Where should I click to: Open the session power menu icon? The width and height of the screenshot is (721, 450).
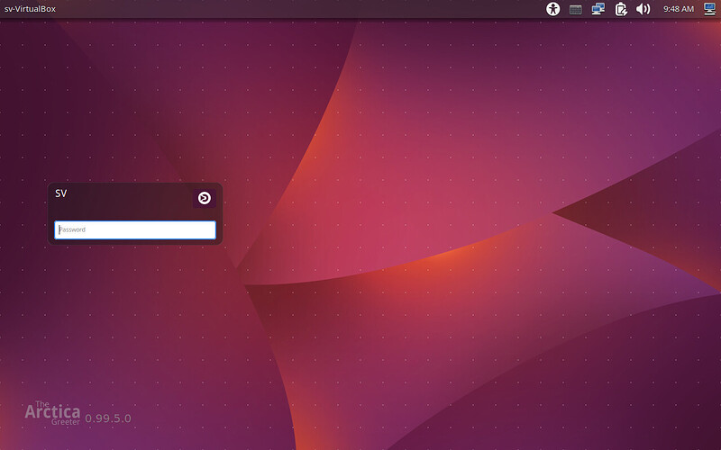[709, 9]
